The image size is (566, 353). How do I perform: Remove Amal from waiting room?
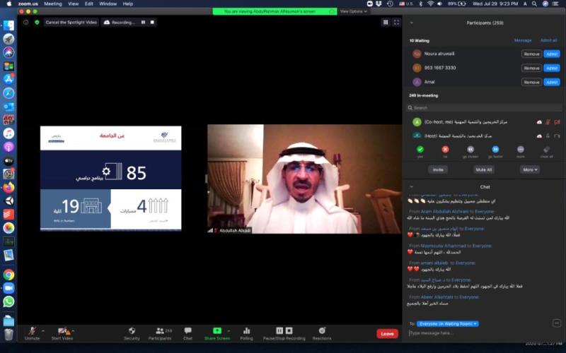(532, 82)
